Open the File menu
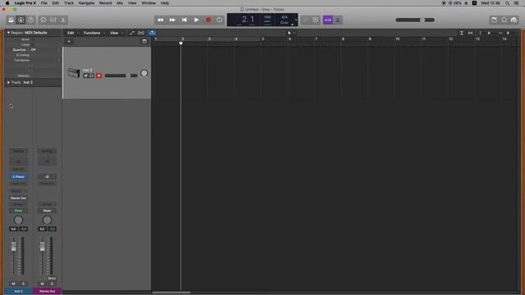 click(x=43, y=3)
